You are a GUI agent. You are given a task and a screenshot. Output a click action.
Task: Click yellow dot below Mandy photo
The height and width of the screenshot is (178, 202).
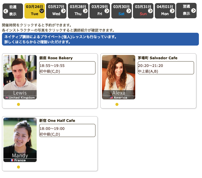18,167
